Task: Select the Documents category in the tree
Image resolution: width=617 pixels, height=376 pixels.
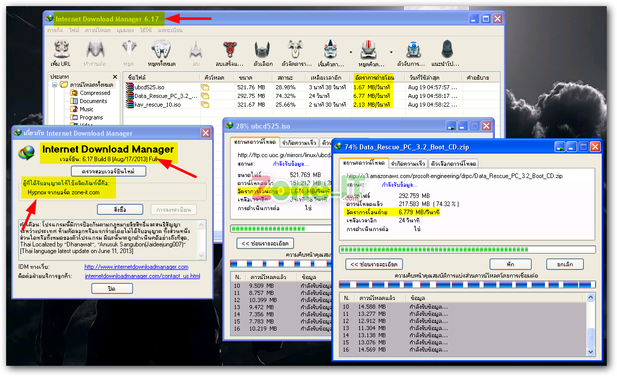Action: pos(93,101)
